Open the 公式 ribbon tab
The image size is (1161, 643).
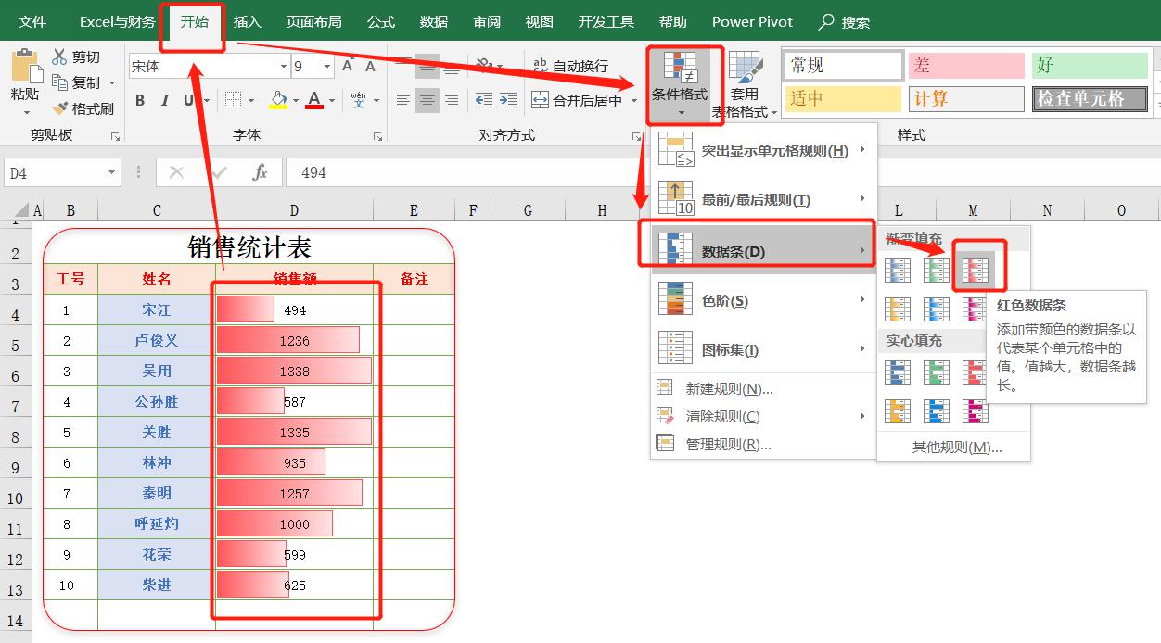(x=380, y=20)
